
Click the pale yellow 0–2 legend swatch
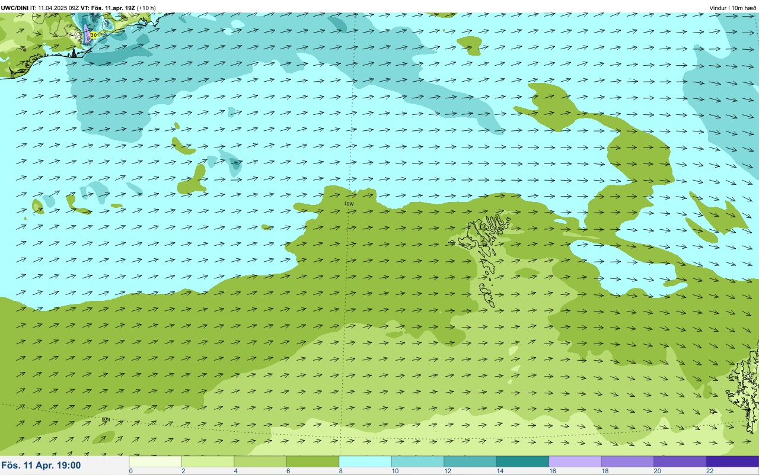pyautogui.click(x=155, y=461)
